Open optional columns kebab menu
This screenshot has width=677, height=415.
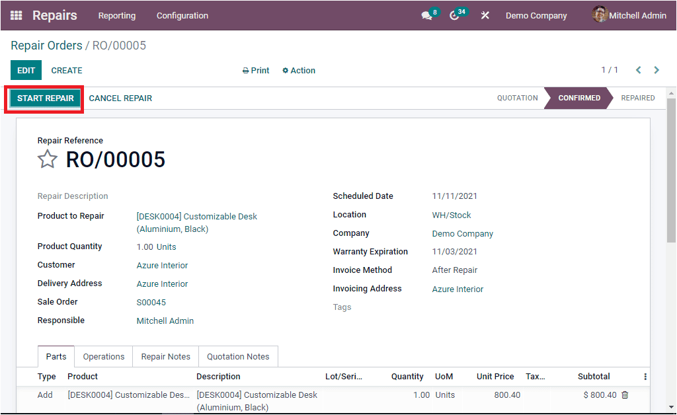tap(645, 377)
